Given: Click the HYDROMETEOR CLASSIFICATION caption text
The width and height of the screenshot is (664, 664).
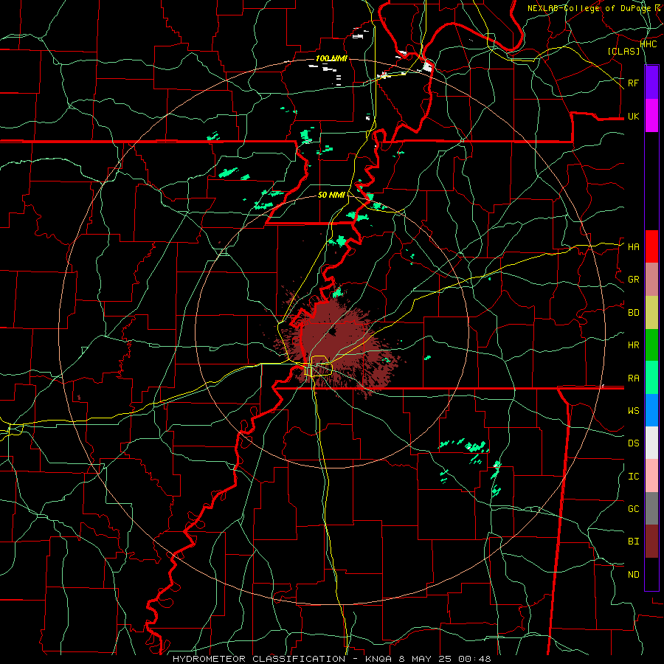Looking at the screenshot, I should (x=259, y=659).
